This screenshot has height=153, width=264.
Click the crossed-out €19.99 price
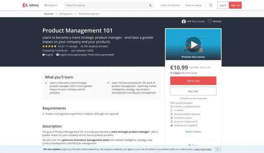[x=194, y=68]
